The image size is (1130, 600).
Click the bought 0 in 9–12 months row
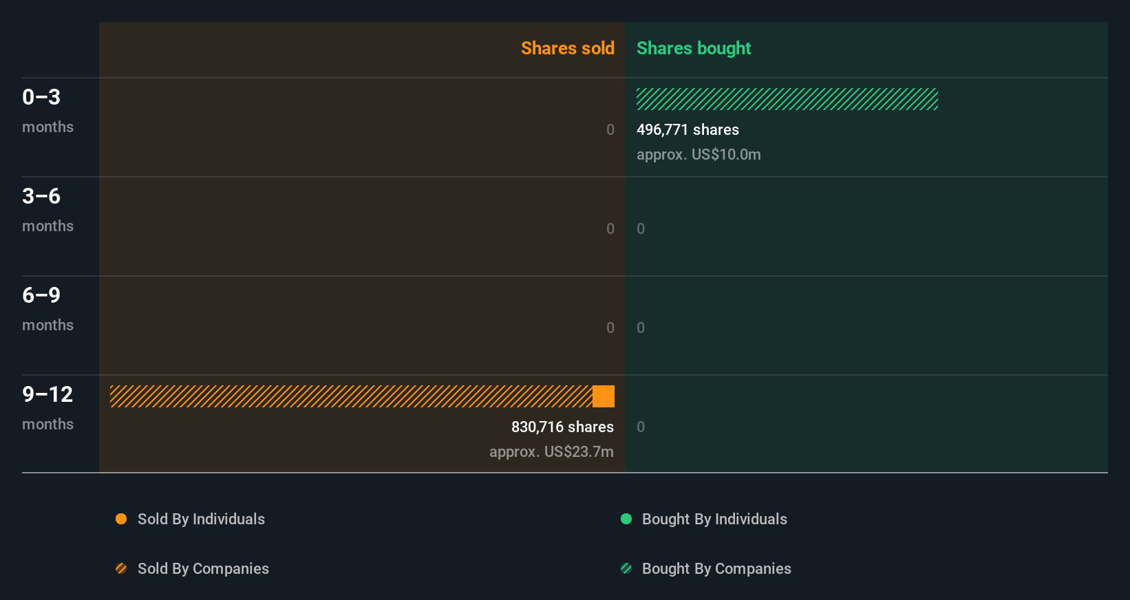point(641,427)
